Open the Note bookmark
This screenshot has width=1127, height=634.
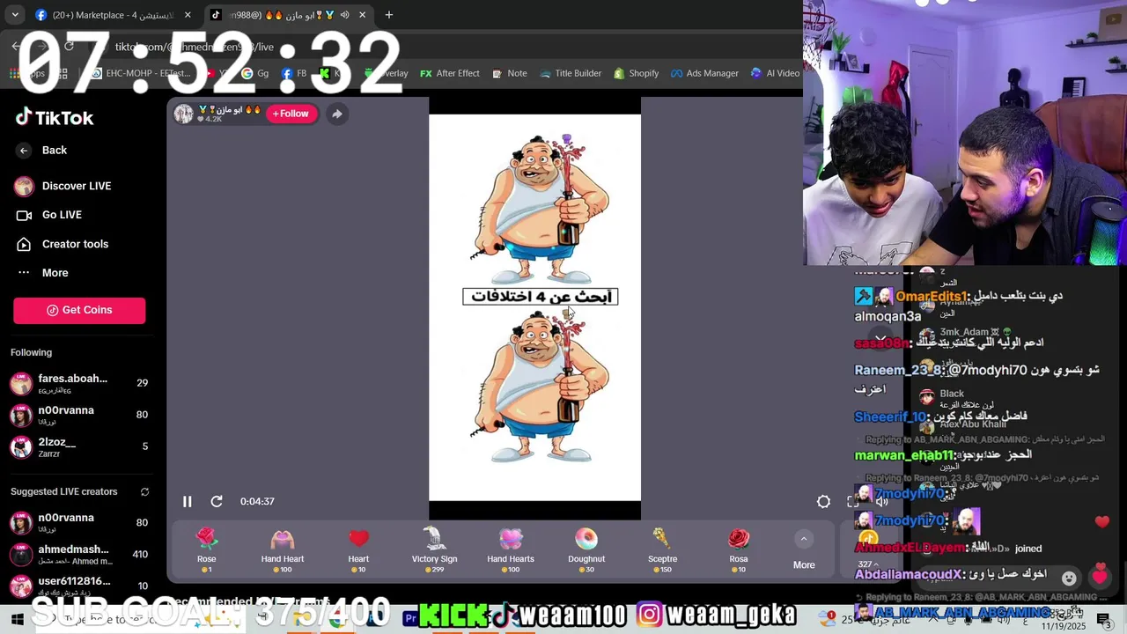click(509, 73)
